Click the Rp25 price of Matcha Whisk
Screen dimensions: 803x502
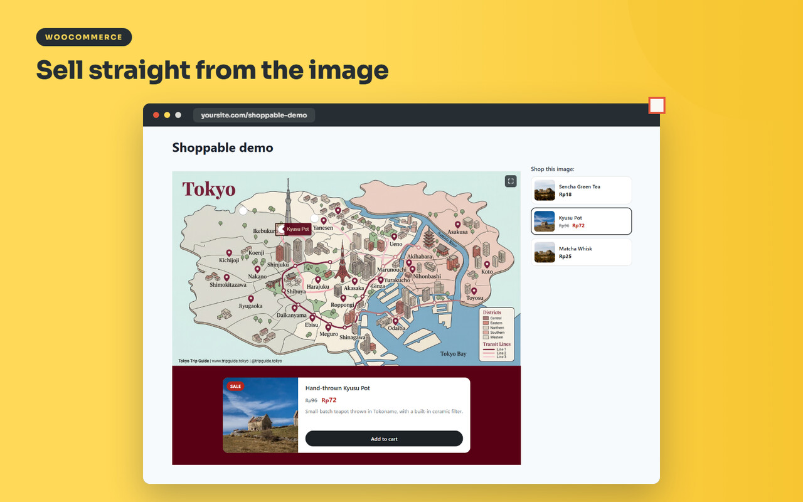click(565, 256)
